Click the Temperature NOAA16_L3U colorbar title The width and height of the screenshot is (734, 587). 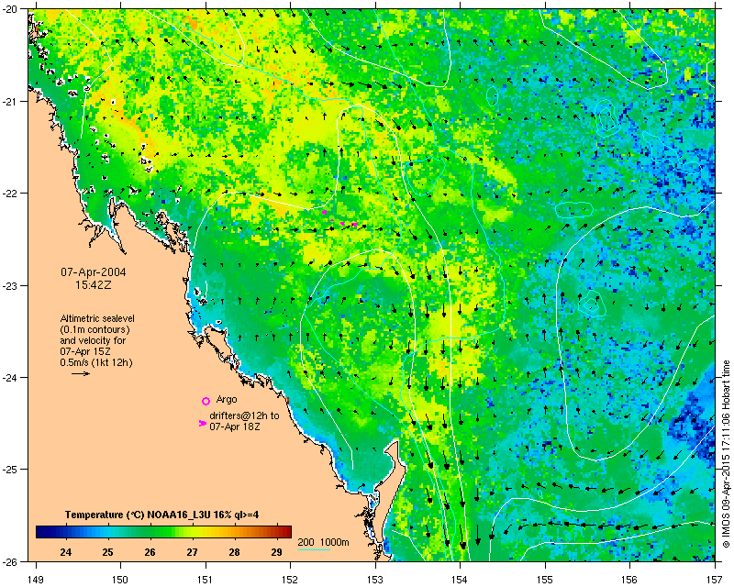[x=162, y=515]
